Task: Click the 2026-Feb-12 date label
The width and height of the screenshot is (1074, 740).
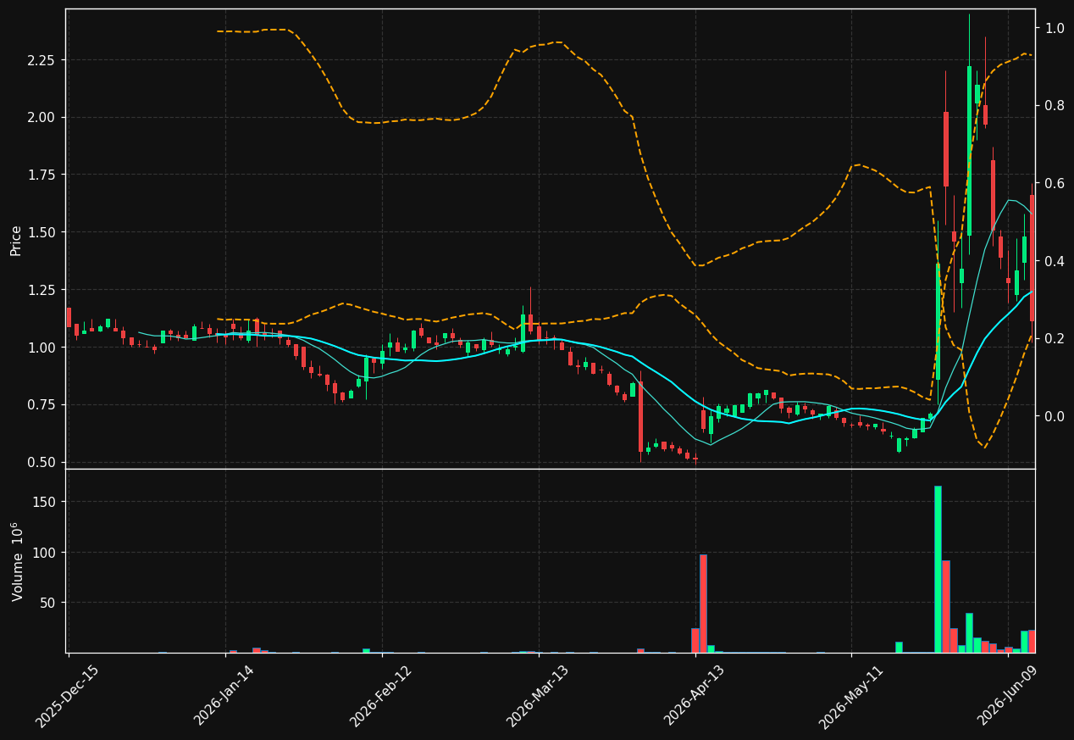Action: [381, 696]
